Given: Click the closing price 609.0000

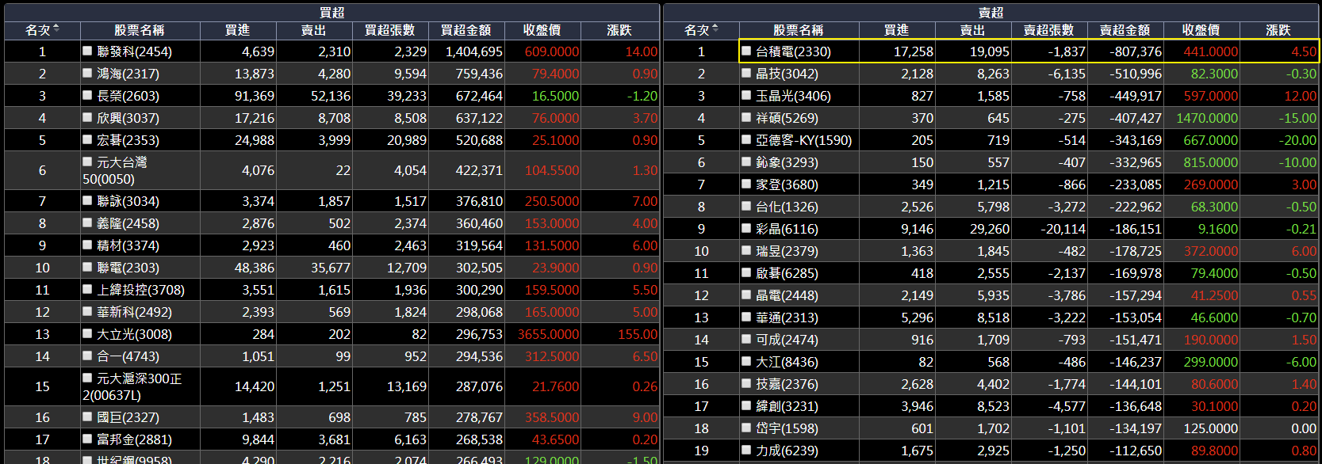Looking at the screenshot, I should pos(552,51).
